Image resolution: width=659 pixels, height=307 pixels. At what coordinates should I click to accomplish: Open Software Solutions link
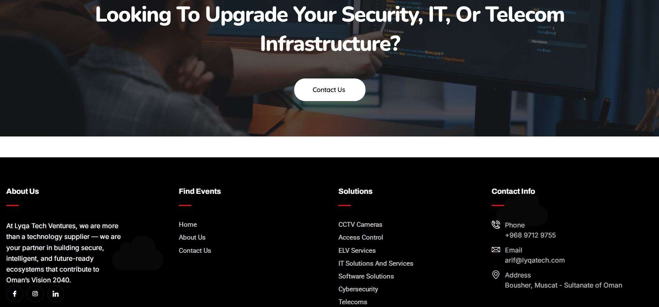coord(366,276)
